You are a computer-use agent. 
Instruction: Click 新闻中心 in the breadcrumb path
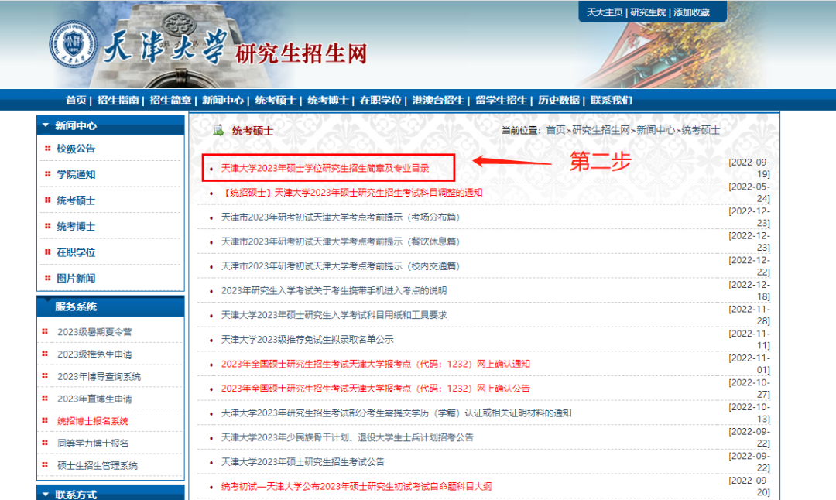tap(656, 130)
